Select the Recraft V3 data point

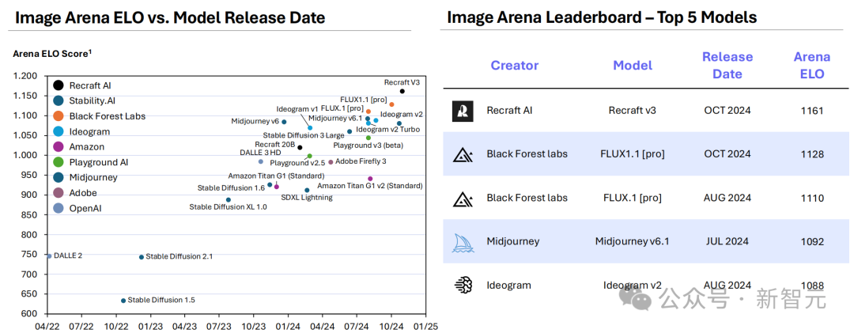coord(402,92)
